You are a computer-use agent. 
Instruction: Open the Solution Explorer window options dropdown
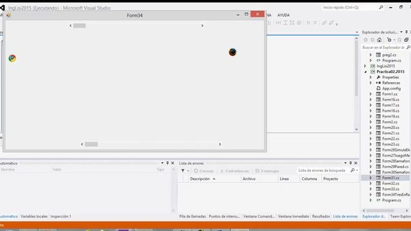(401, 32)
